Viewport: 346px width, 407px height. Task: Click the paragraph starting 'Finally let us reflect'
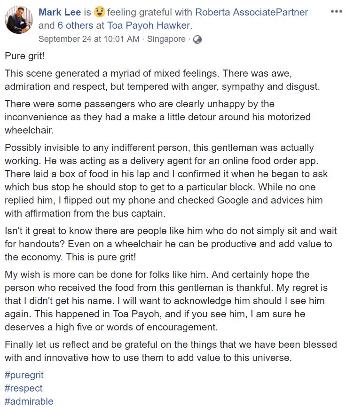[x=165, y=351]
